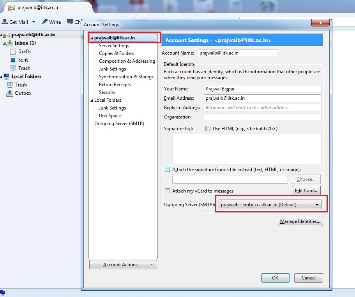This screenshot has height=297, width=355.
Task: Open the Get Mail dropdown arrow
Action: tap(34, 22)
